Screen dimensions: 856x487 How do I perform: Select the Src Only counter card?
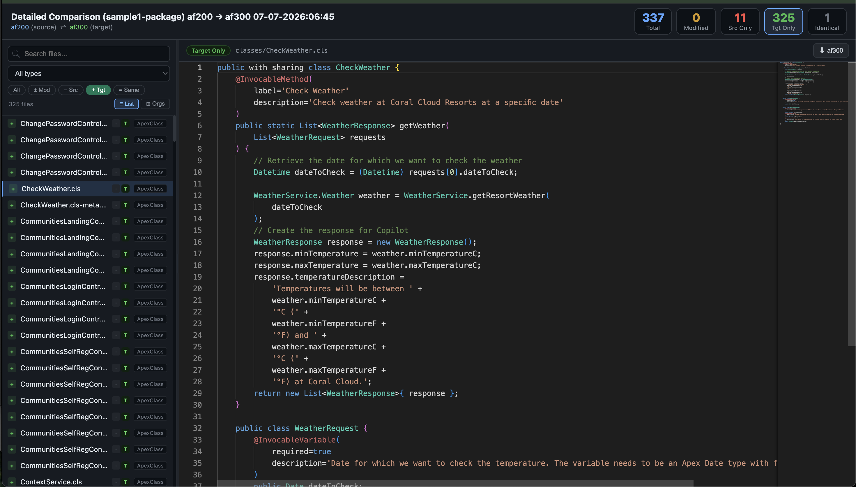[x=740, y=22]
